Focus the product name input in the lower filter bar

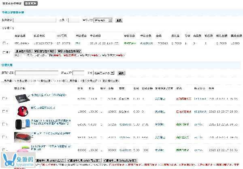(x=37, y=73)
